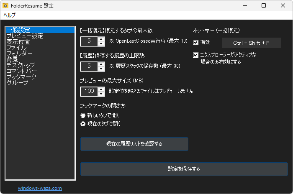Toggle the 有効 hotkey checkbox

[195, 43]
